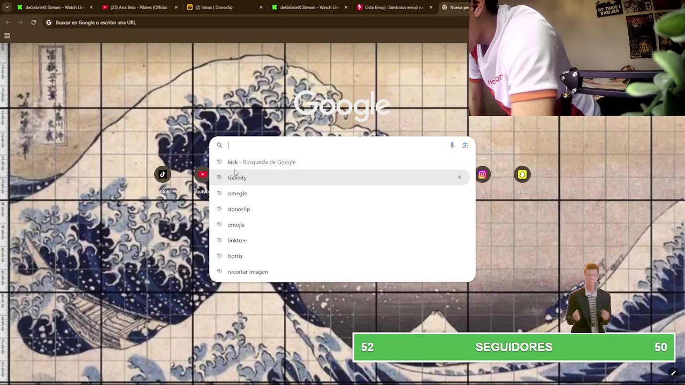The image size is (685, 385).
Task: Focus the address bar URL field
Action: coord(257,22)
